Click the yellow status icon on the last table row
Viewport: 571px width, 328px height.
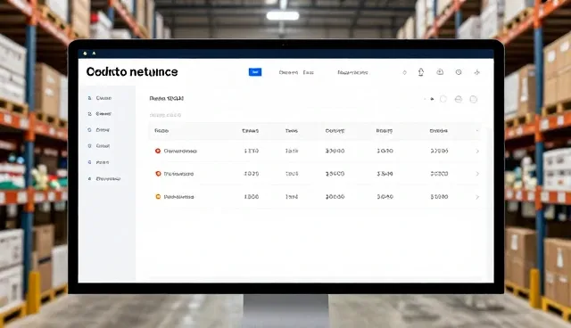coord(158,197)
